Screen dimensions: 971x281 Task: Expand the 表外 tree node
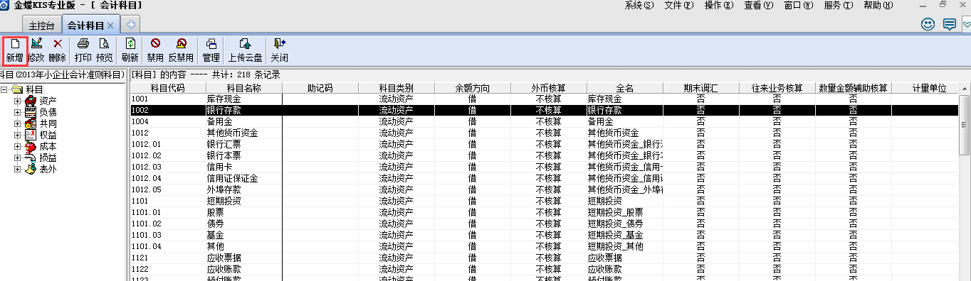(17, 169)
